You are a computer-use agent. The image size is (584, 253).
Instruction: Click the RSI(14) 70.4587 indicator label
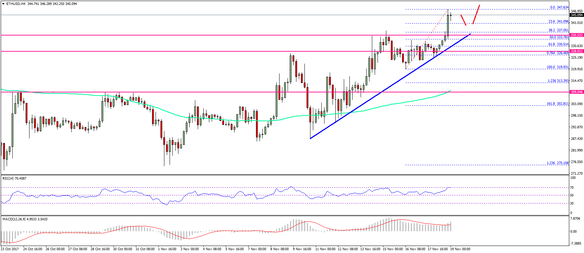pos(14,178)
